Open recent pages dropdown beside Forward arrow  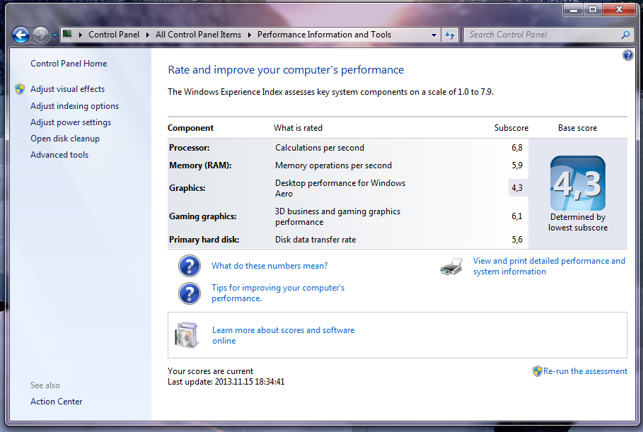tap(54, 35)
